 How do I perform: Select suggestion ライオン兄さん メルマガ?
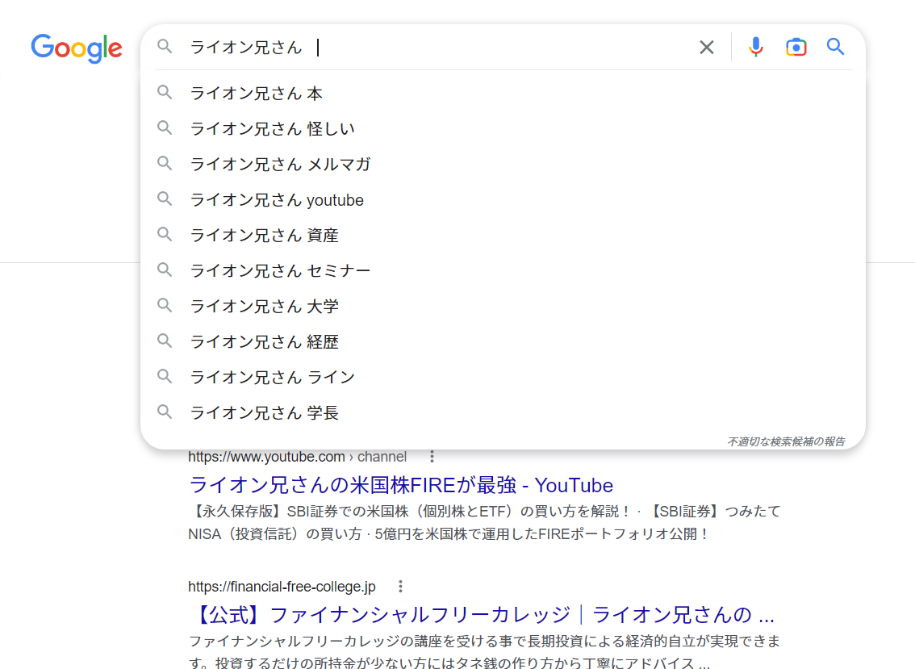(503, 164)
